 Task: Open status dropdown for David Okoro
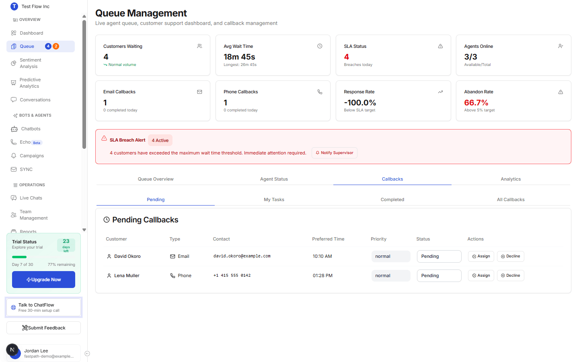tap(439, 256)
